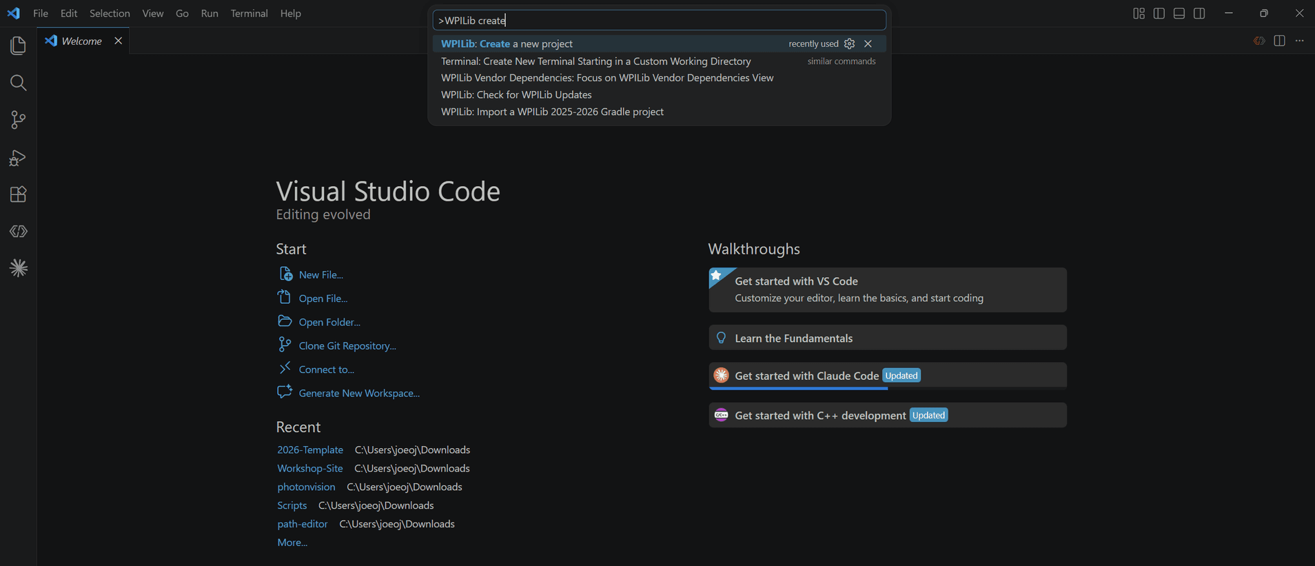This screenshot has height=566, width=1315.
Task: Click the VS Code logo in title bar
Action: pos(14,13)
